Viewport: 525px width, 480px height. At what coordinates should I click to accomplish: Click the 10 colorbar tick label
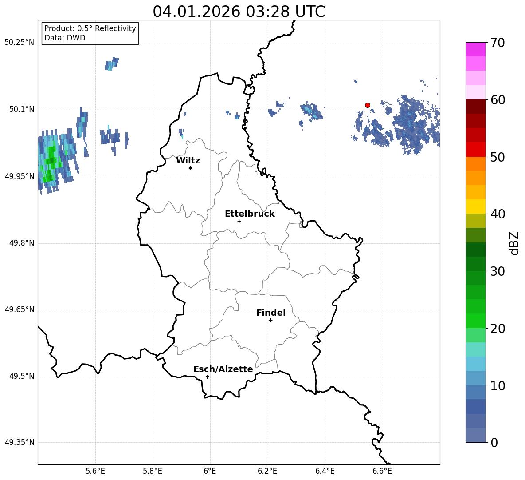point(498,385)
